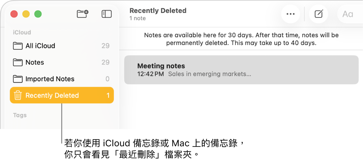
Task: Click the iCloud section header
Action: [x=22, y=32]
